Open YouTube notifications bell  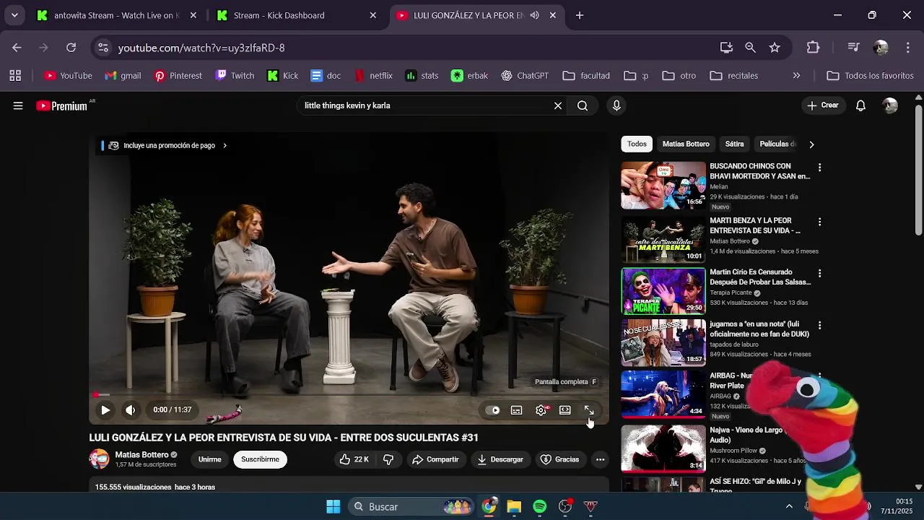[860, 105]
